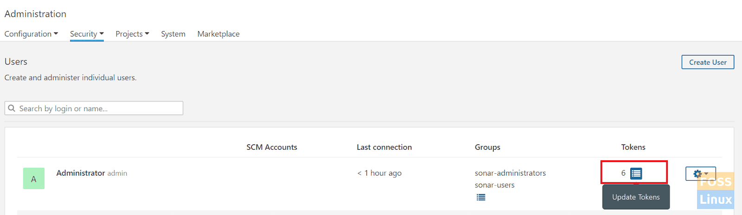This screenshot has height=215, width=742.
Task: Click the Administration page title
Action: (35, 14)
